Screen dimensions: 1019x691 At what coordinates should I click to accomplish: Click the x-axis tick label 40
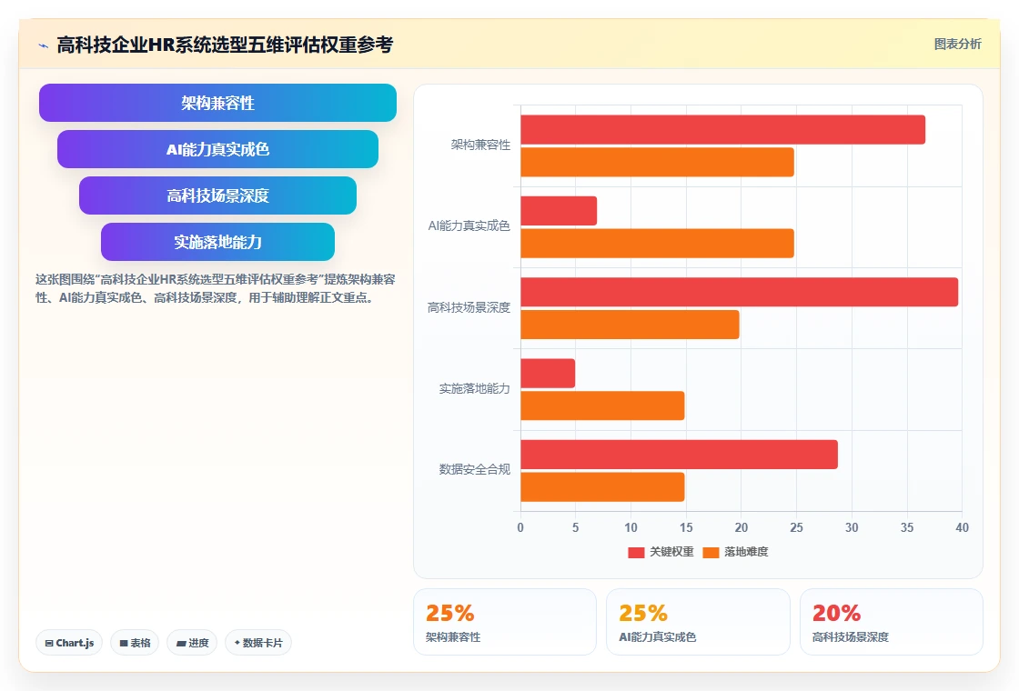(962, 528)
